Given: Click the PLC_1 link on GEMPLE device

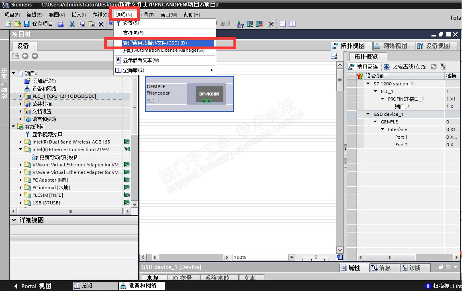Looking at the screenshot, I should coord(153,101).
